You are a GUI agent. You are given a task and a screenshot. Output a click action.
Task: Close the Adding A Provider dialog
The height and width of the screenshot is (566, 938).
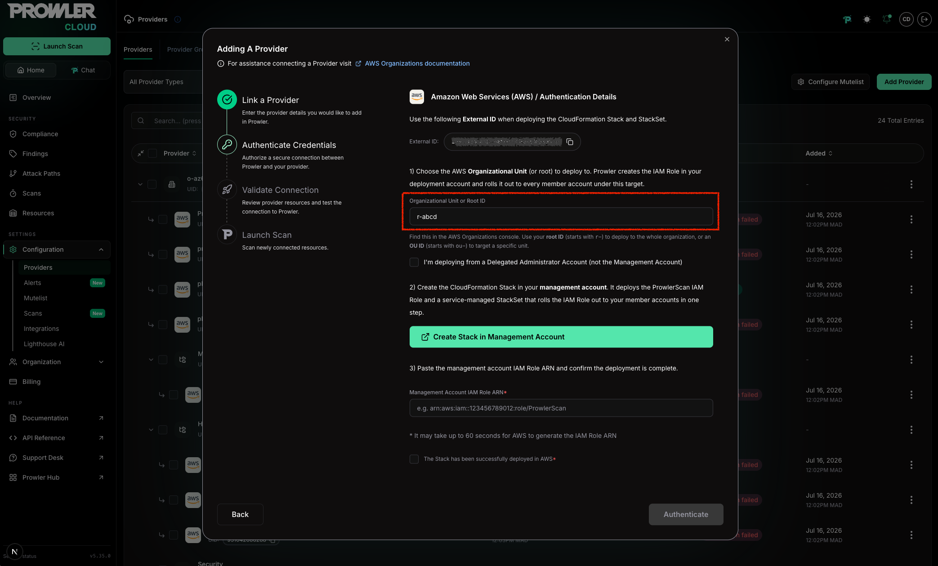tap(727, 39)
